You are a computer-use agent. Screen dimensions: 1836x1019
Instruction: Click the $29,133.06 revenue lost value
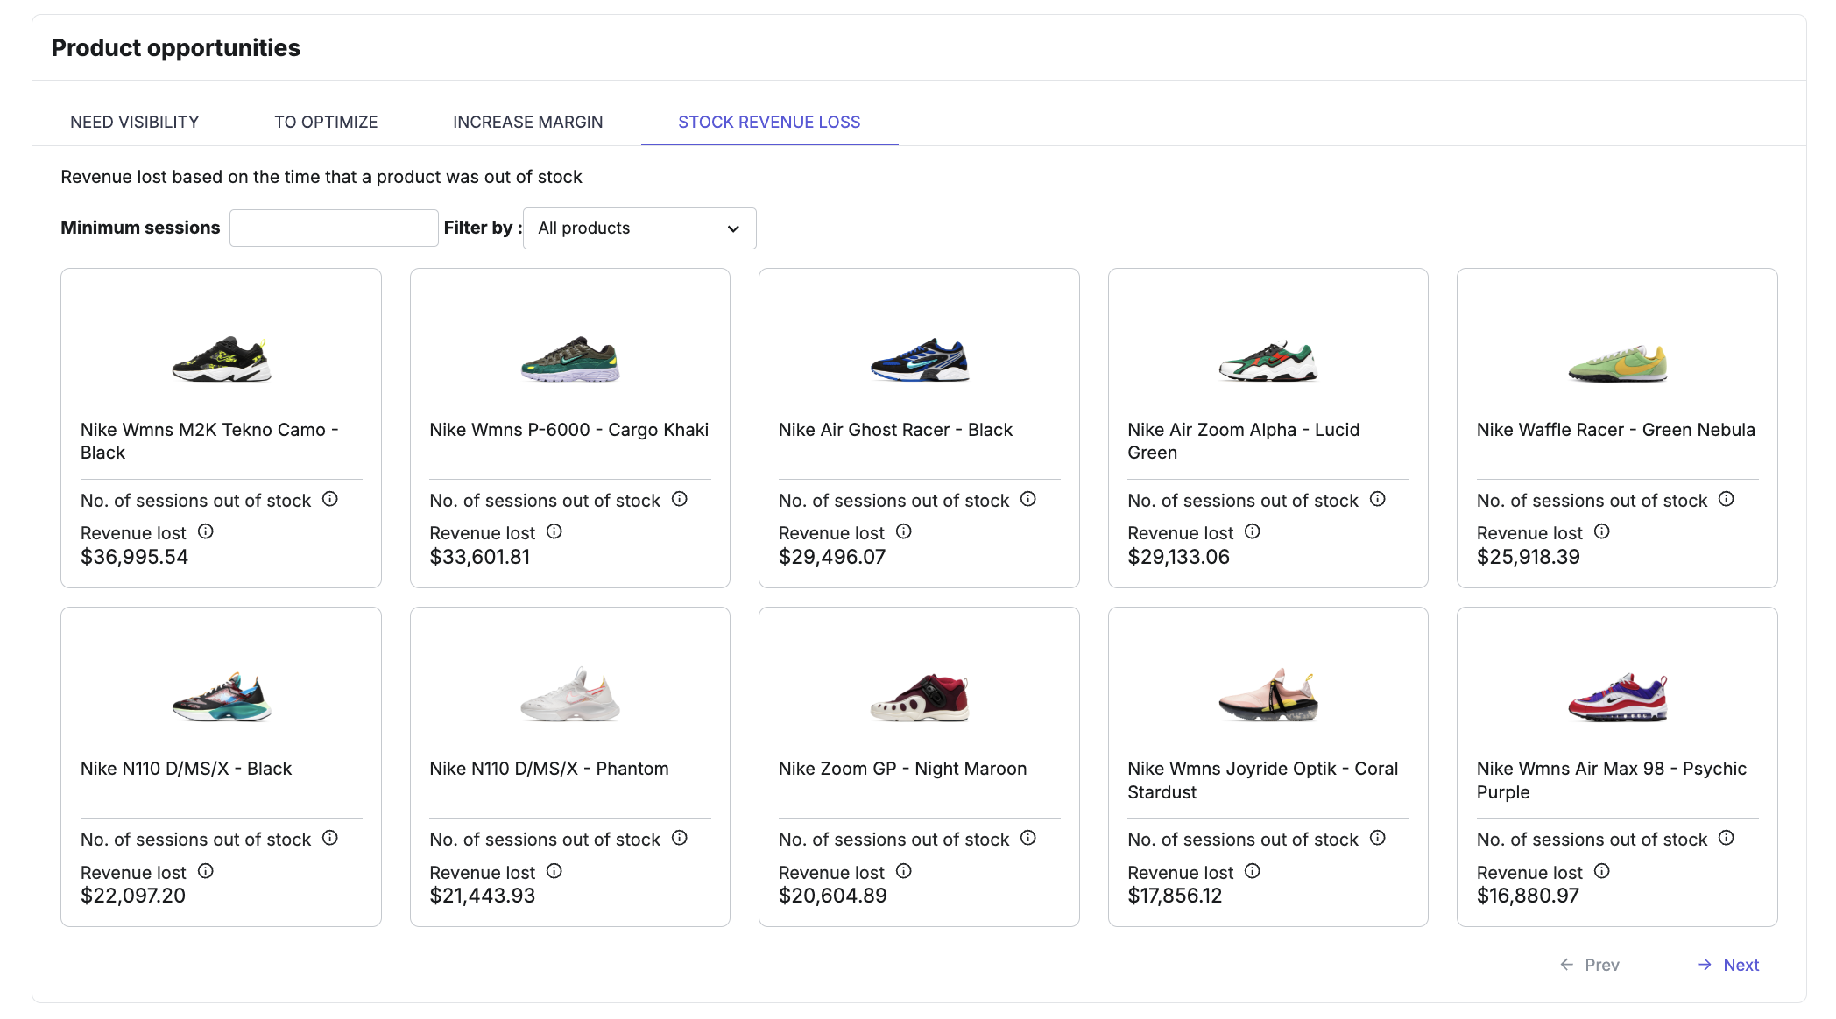(x=1179, y=557)
